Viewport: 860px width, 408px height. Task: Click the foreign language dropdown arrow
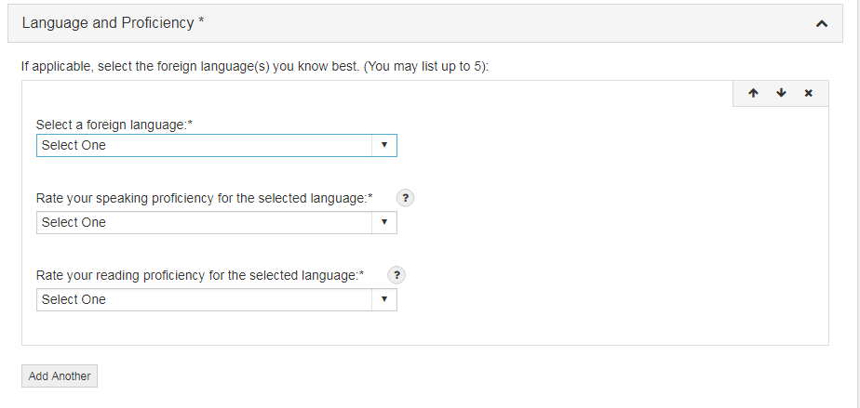pyautogui.click(x=384, y=145)
